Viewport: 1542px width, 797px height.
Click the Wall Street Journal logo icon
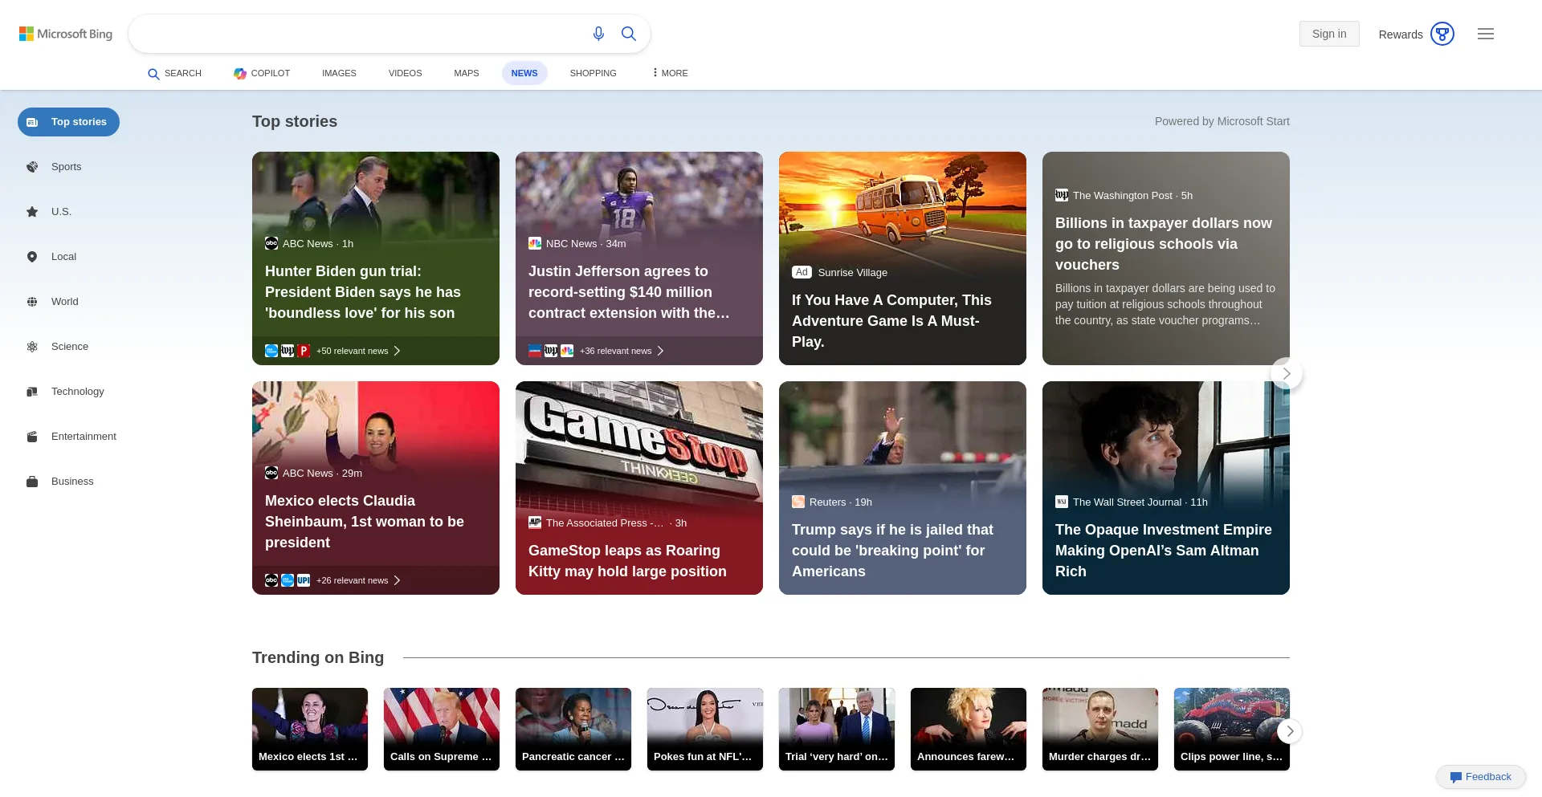[x=1062, y=502]
